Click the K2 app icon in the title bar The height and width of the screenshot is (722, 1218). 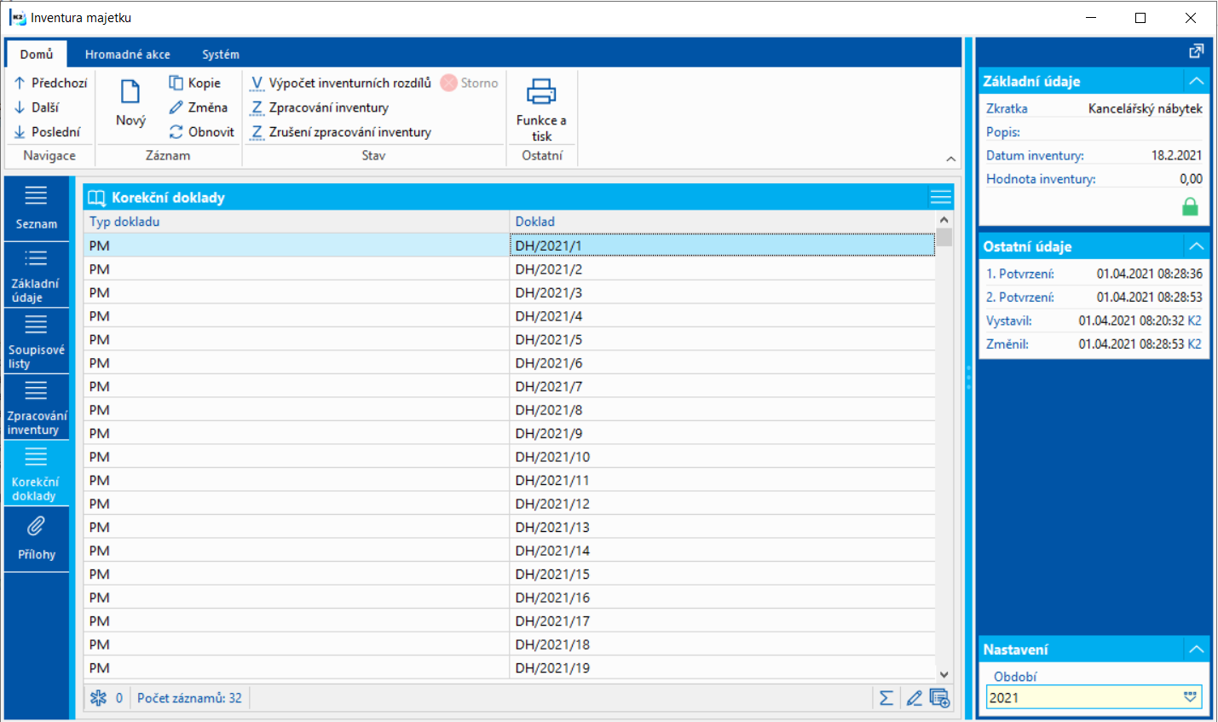[x=18, y=18]
